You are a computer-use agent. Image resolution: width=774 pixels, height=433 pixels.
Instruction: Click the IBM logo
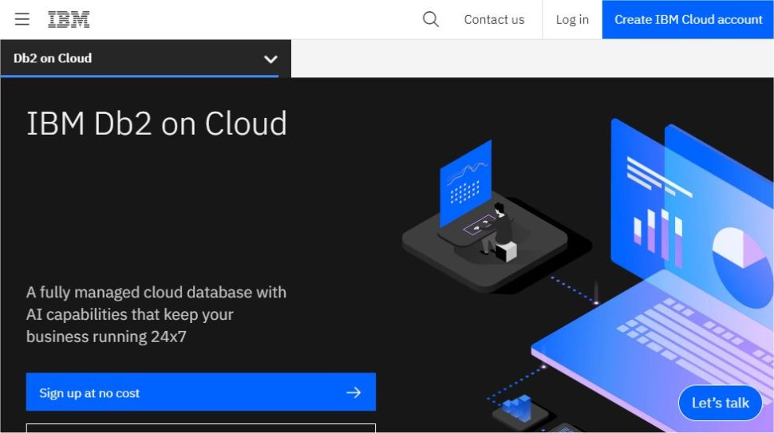pyautogui.click(x=69, y=19)
